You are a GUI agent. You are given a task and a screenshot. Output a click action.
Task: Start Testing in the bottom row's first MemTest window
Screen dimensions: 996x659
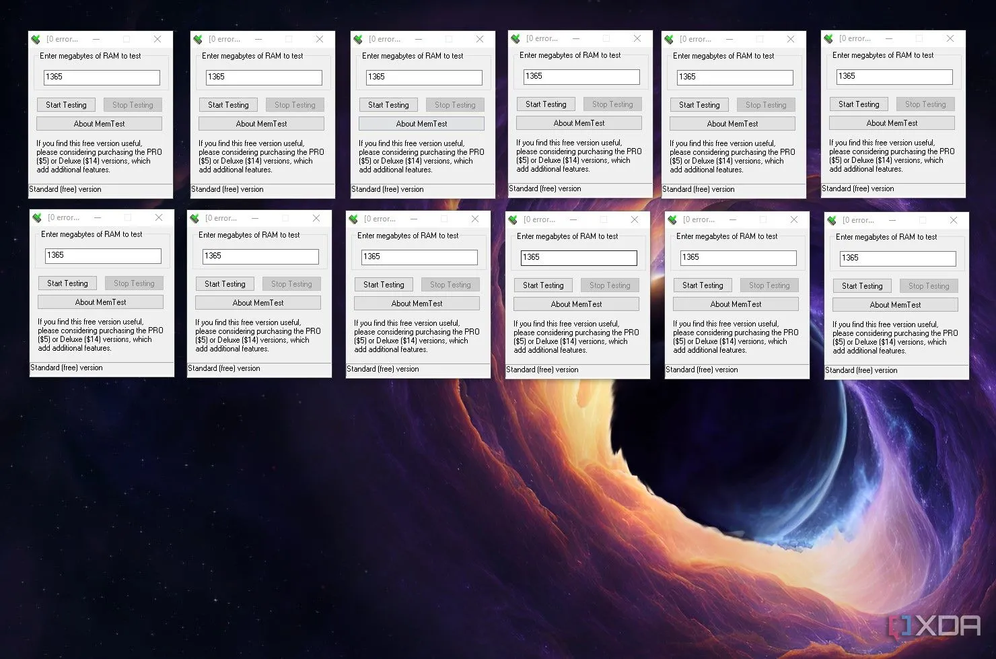pyautogui.click(x=67, y=283)
